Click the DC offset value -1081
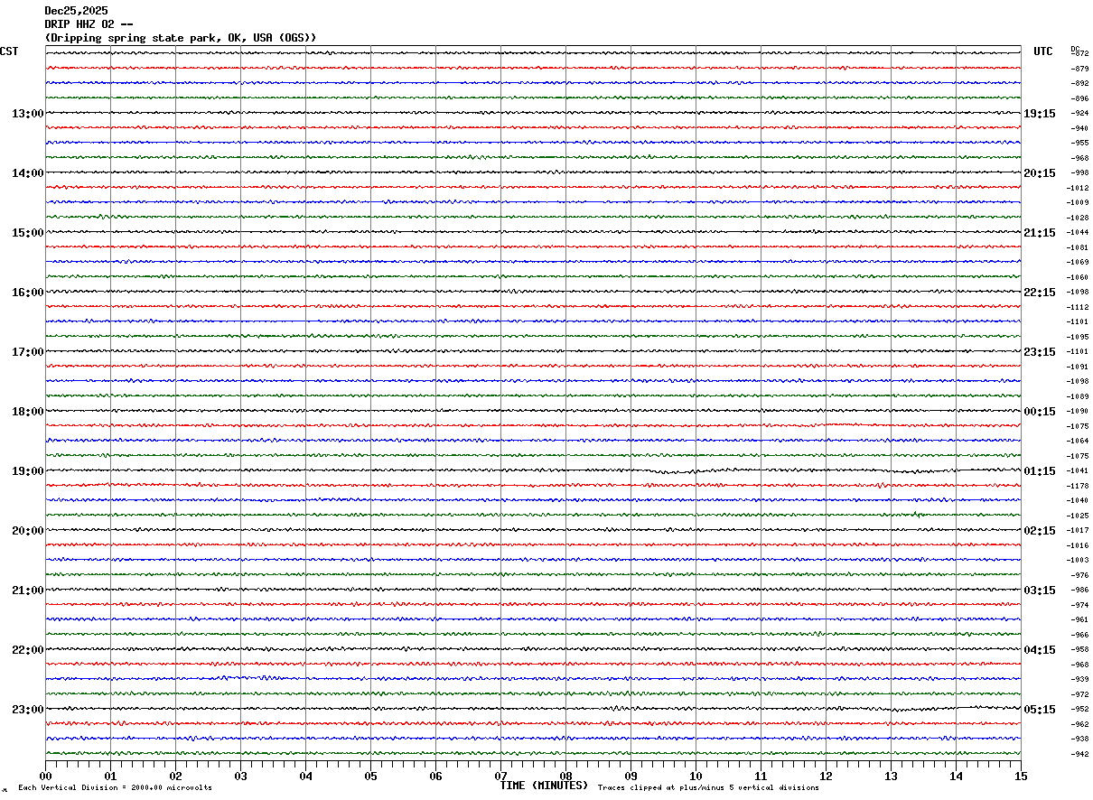Viewport: 1093px width, 800px height. click(x=1078, y=247)
